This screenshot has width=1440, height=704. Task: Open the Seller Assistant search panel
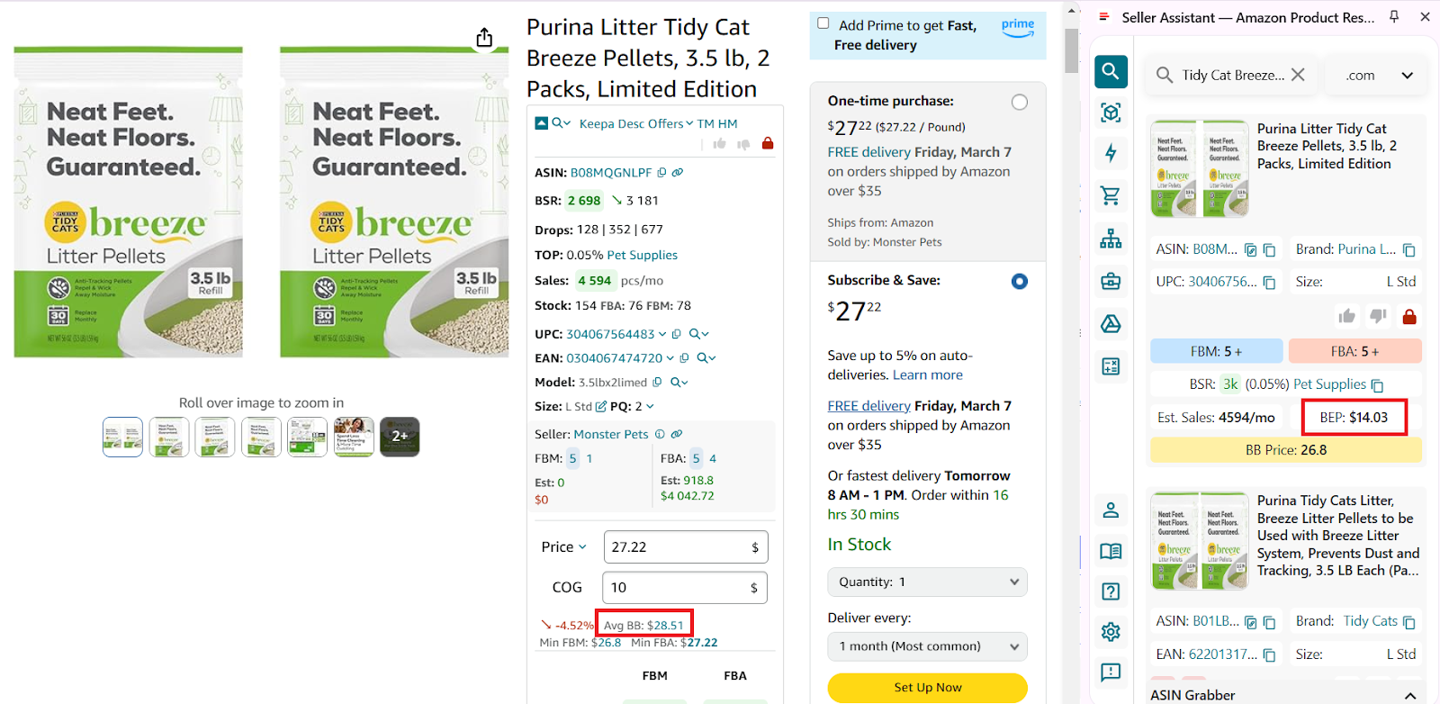point(1111,72)
